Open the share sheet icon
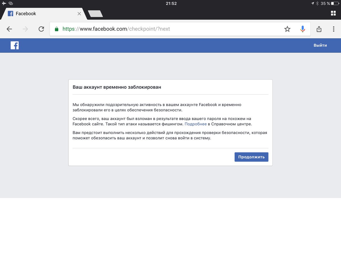 pos(319,29)
